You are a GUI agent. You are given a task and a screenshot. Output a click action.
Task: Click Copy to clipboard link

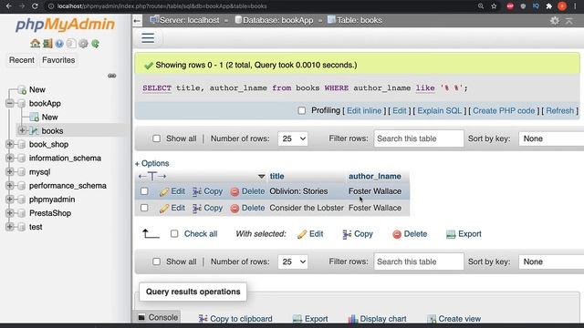(235, 319)
